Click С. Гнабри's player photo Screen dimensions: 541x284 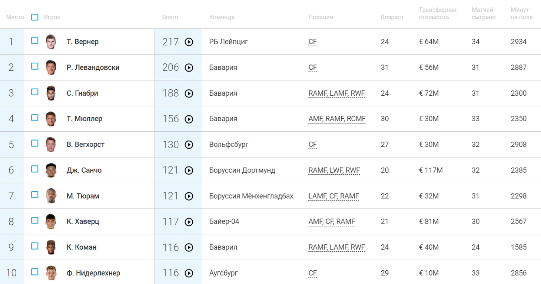coord(50,93)
